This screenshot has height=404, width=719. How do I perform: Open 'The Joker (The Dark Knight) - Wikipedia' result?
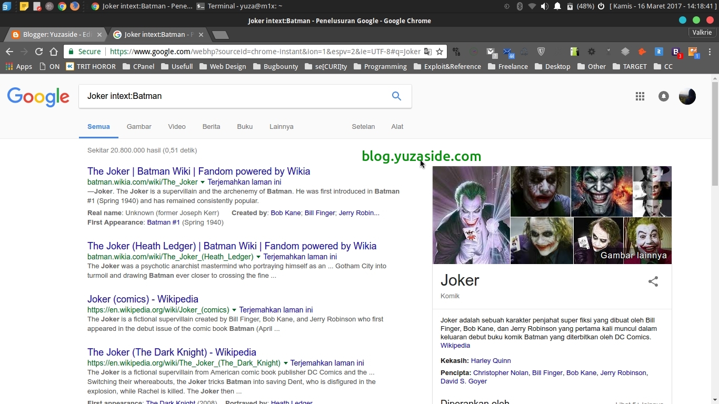[172, 352]
